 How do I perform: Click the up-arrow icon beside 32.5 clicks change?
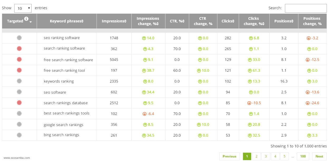(x=250, y=135)
